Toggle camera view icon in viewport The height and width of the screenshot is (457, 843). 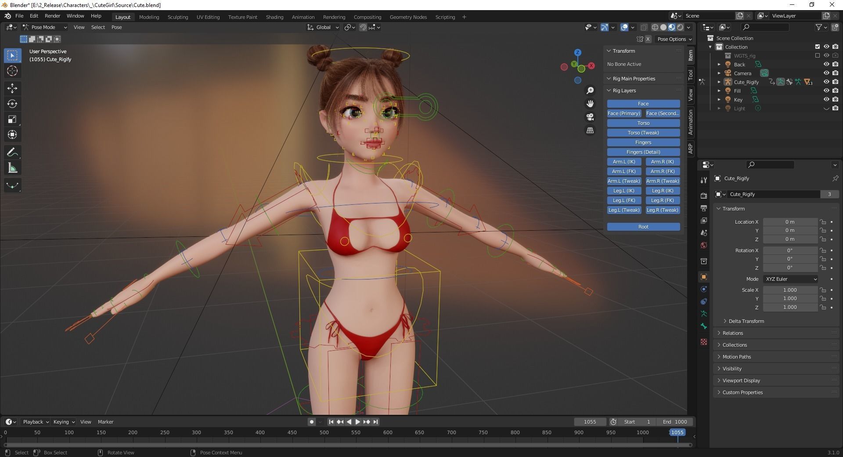[590, 117]
